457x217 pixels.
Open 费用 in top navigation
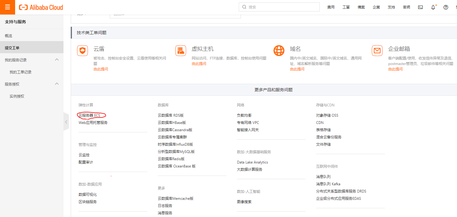tap(331, 7)
